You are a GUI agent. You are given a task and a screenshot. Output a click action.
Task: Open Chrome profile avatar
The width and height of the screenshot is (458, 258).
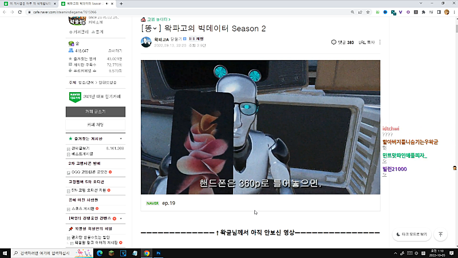click(x=447, y=12)
